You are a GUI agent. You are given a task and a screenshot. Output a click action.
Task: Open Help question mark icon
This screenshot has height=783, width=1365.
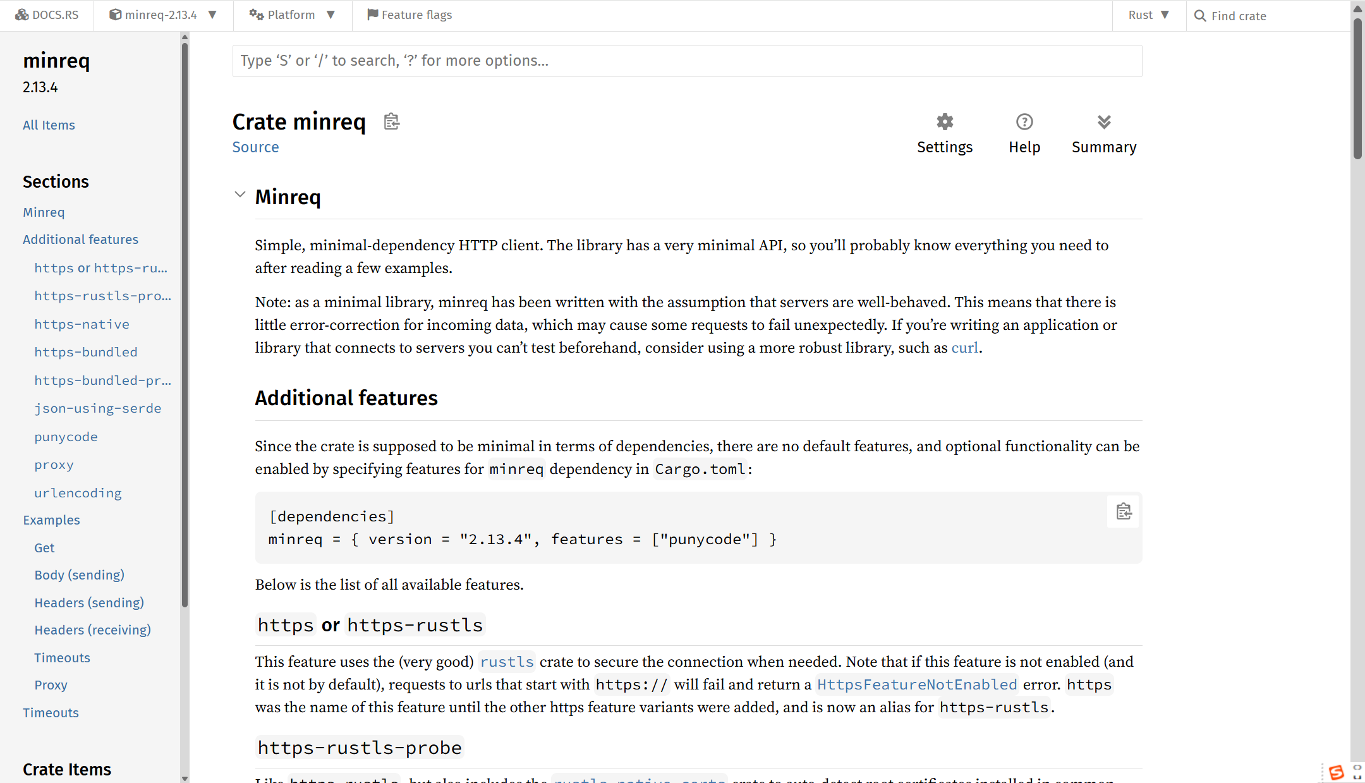[1024, 121]
